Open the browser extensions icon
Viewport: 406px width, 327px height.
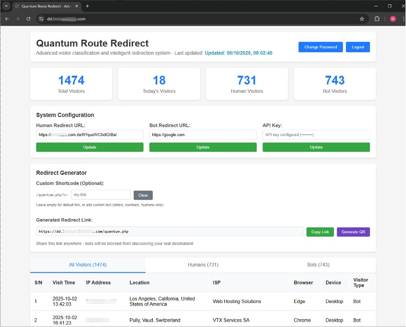(376, 19)
